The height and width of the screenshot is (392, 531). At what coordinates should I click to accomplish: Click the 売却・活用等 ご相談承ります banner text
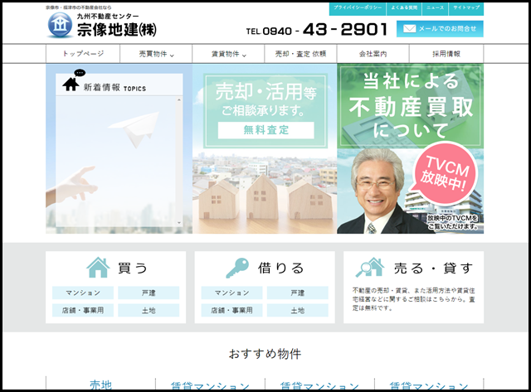pyautogui.click(x=265, y=99)
